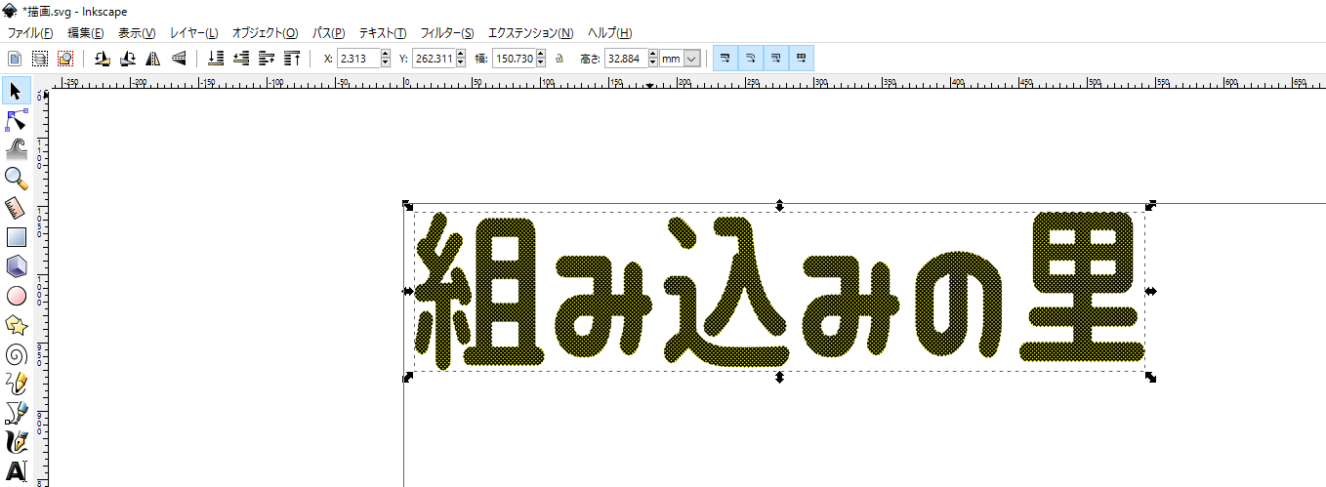The image size is (1326, 487).
Task: Select the Bezier pen tool
Action: click(16, 412)
